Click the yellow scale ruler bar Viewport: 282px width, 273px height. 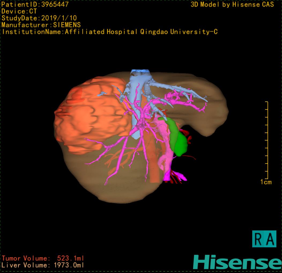tap(267, 141)
